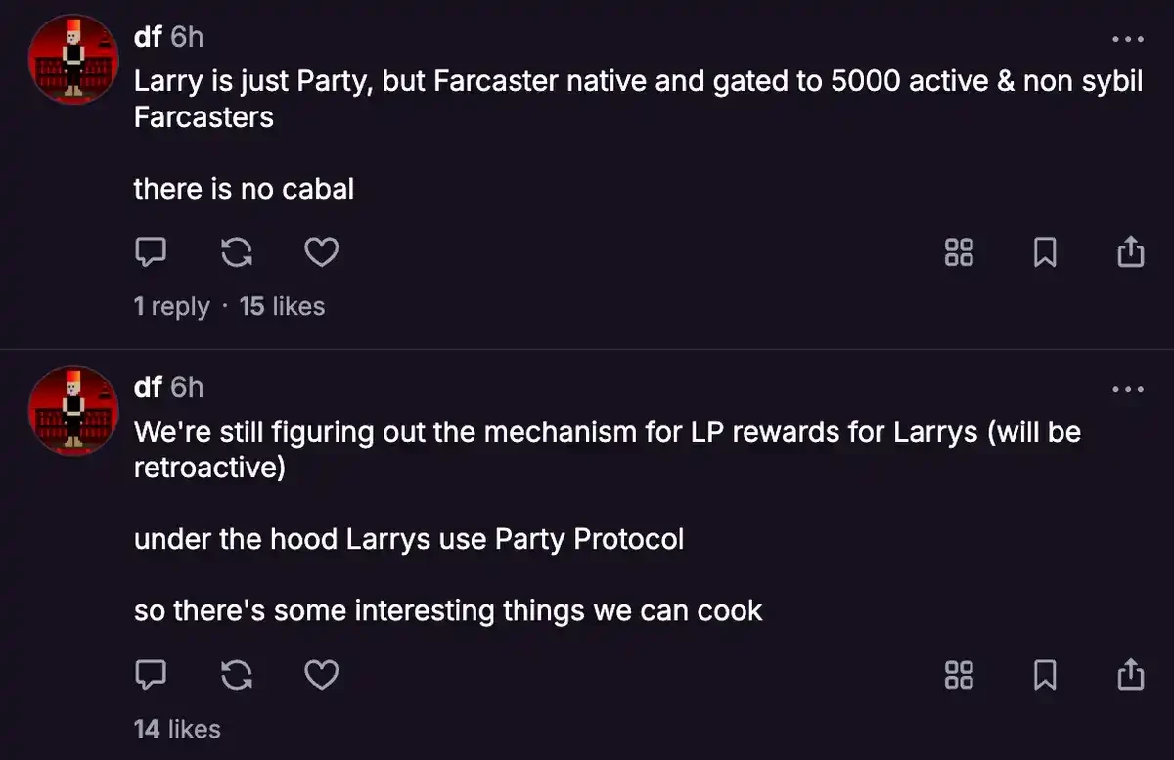Viewport: 1174px width, 760px height.
Task: Recast the "there is no cabal" post
Action: [x=236, y=253]
